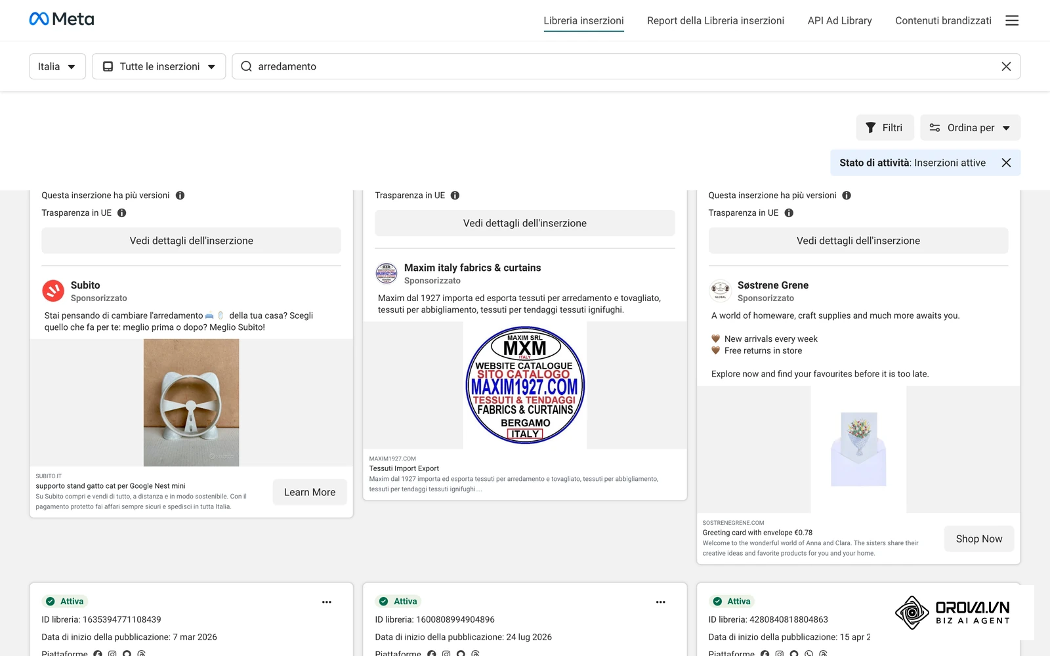Click the Attiva status badge for ad 1635394771108439

(65, 602)
